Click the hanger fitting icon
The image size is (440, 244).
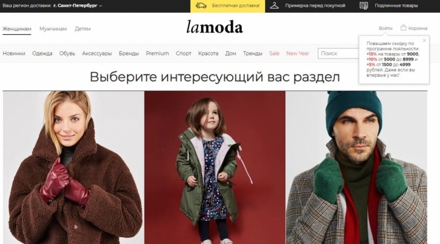click(x=274, y=5)
